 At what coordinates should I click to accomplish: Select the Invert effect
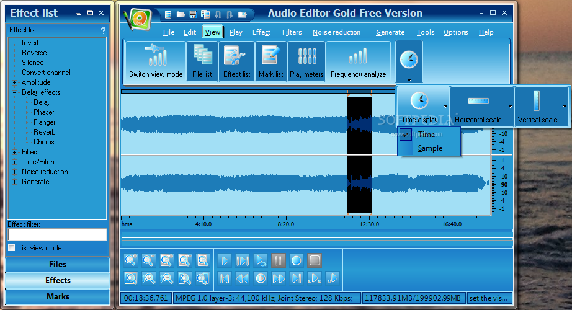(30, 43)
